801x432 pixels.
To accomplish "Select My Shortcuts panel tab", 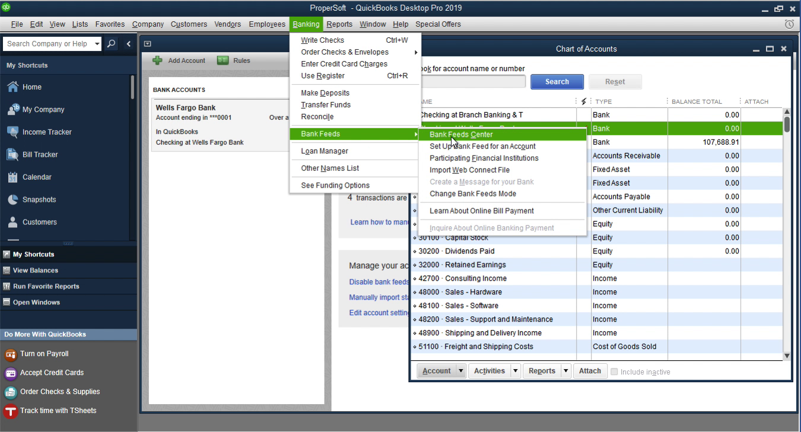I will tap(68, 254).
